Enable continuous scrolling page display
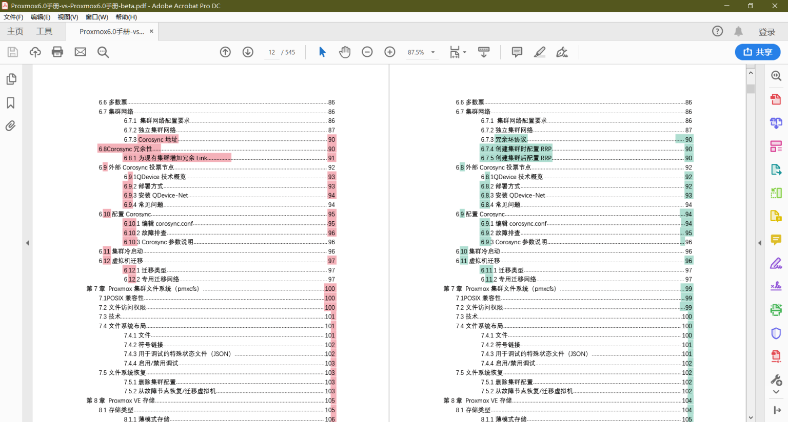Viewport: 788px width, 422px height. (483, 52)
